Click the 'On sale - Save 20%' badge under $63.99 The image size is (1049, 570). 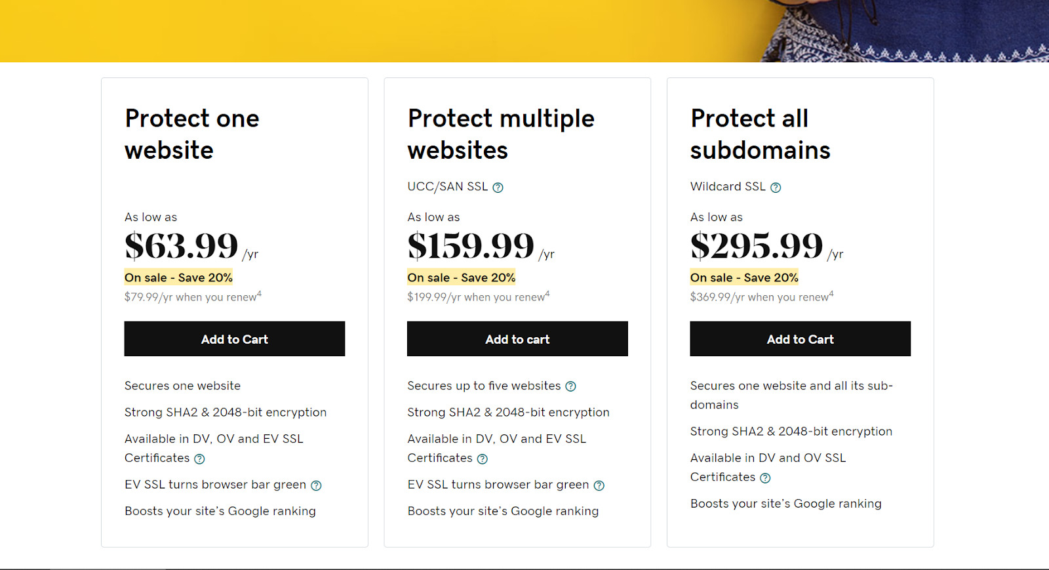click(178, 277)
